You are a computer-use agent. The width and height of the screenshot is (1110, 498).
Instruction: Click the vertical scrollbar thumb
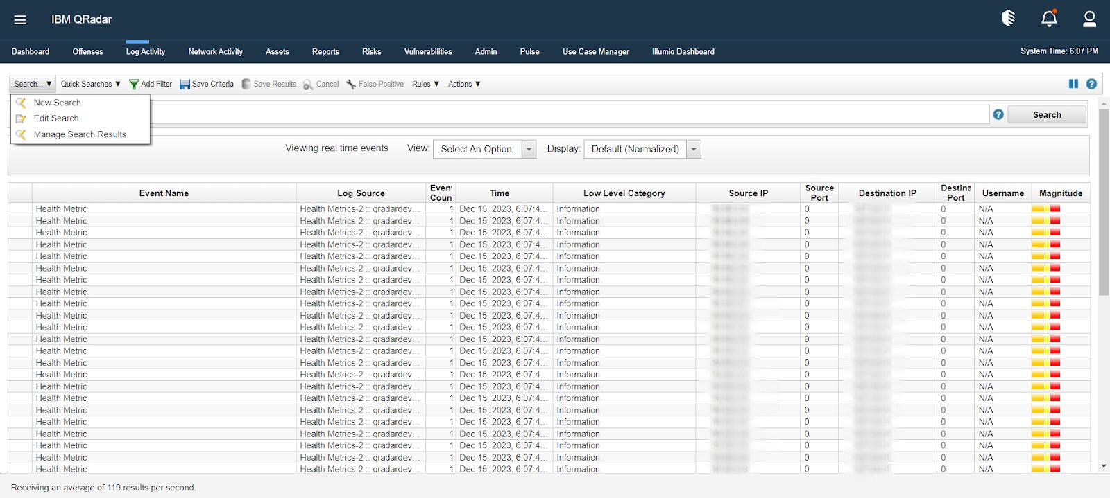1104,201
